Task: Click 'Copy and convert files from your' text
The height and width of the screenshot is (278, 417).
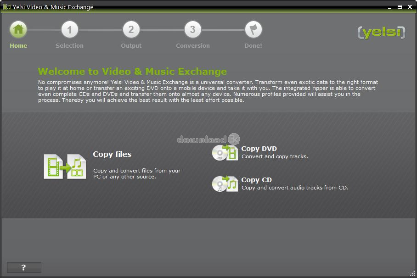Action: pos(137,171)
